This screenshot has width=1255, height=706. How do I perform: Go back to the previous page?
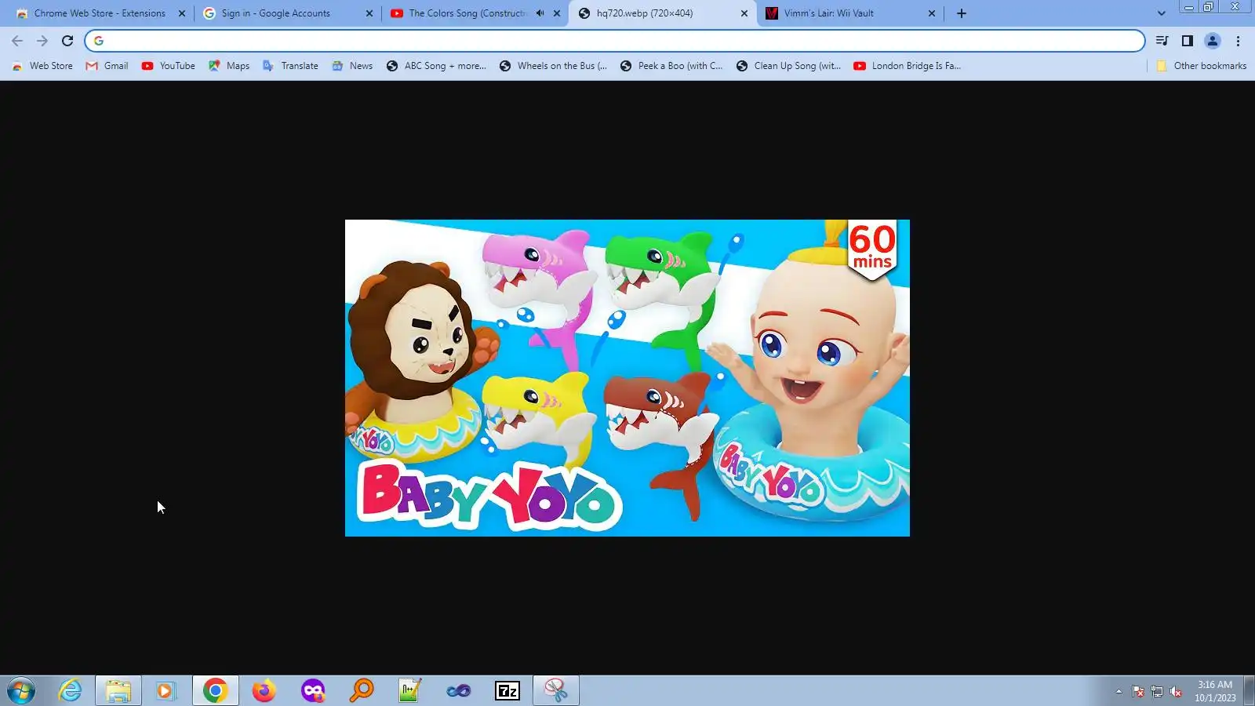(17, 41)
